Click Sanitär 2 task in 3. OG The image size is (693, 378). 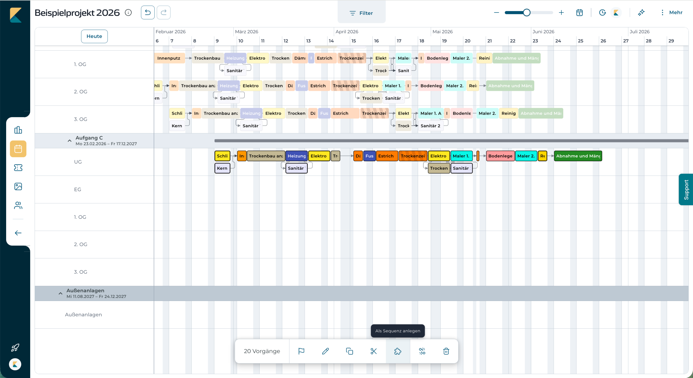coord(431,126)
